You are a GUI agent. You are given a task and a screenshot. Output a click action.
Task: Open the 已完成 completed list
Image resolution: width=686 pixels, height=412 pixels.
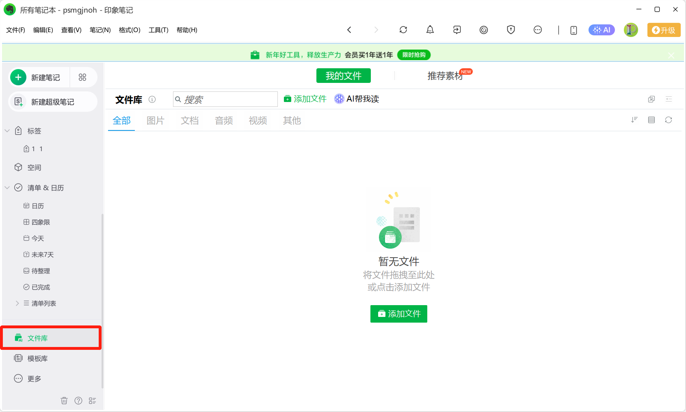[x=41, y=287]
